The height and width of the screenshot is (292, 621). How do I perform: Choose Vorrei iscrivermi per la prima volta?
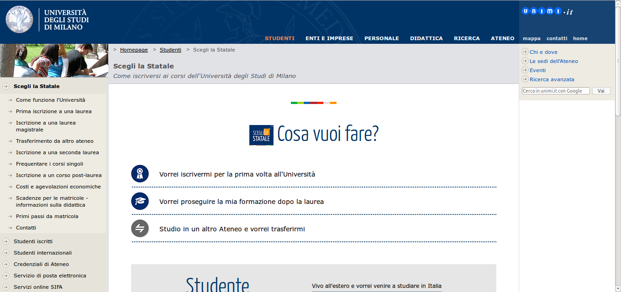237,174
